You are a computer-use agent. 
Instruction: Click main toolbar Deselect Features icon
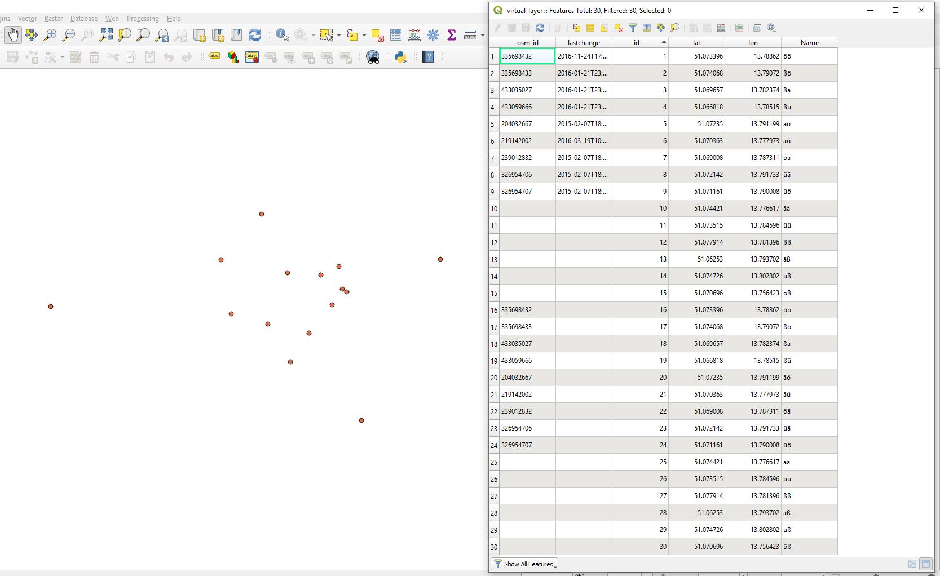click(x=377, y=35)
